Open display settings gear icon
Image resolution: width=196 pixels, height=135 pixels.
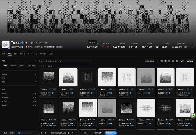click(182, 61)
